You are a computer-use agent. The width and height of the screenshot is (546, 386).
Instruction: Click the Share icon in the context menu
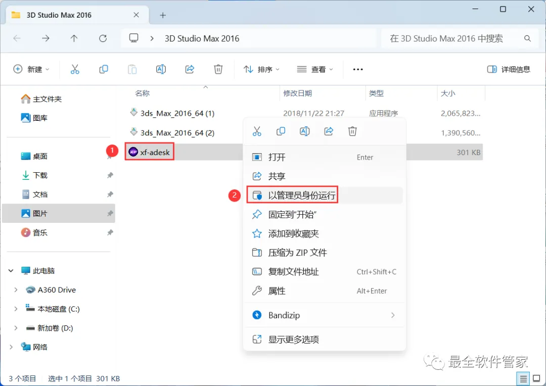coord(329,131)
